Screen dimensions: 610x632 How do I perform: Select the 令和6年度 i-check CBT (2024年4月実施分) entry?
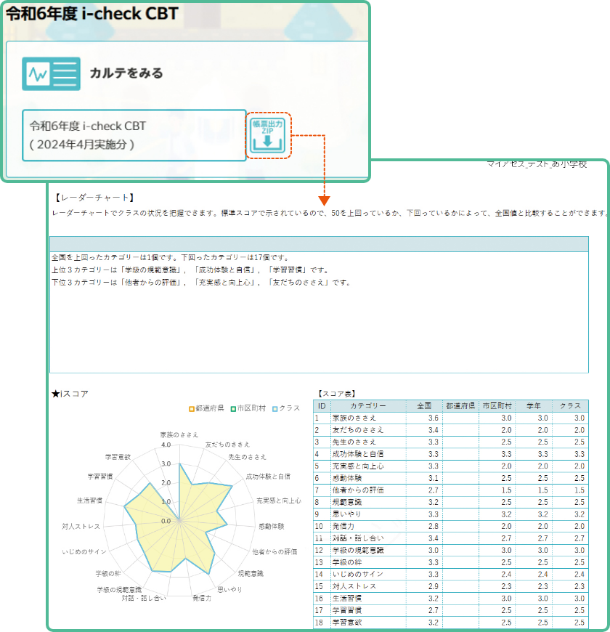134,135
